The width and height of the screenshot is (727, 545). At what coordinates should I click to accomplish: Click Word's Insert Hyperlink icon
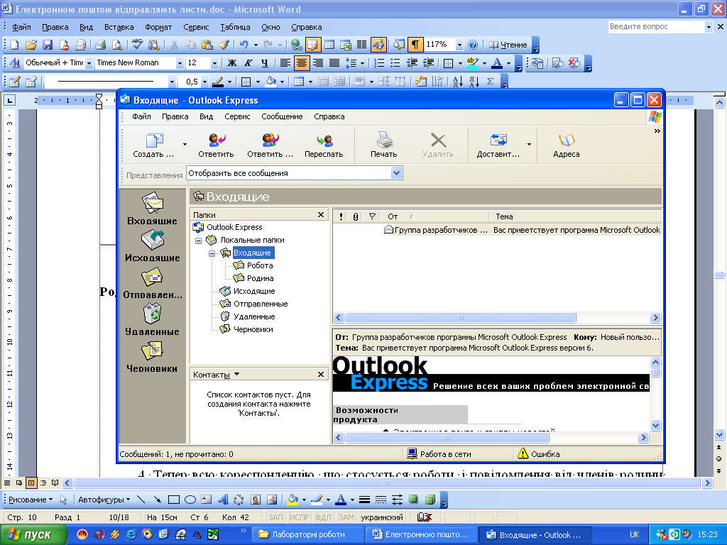(x=296, y=45)
